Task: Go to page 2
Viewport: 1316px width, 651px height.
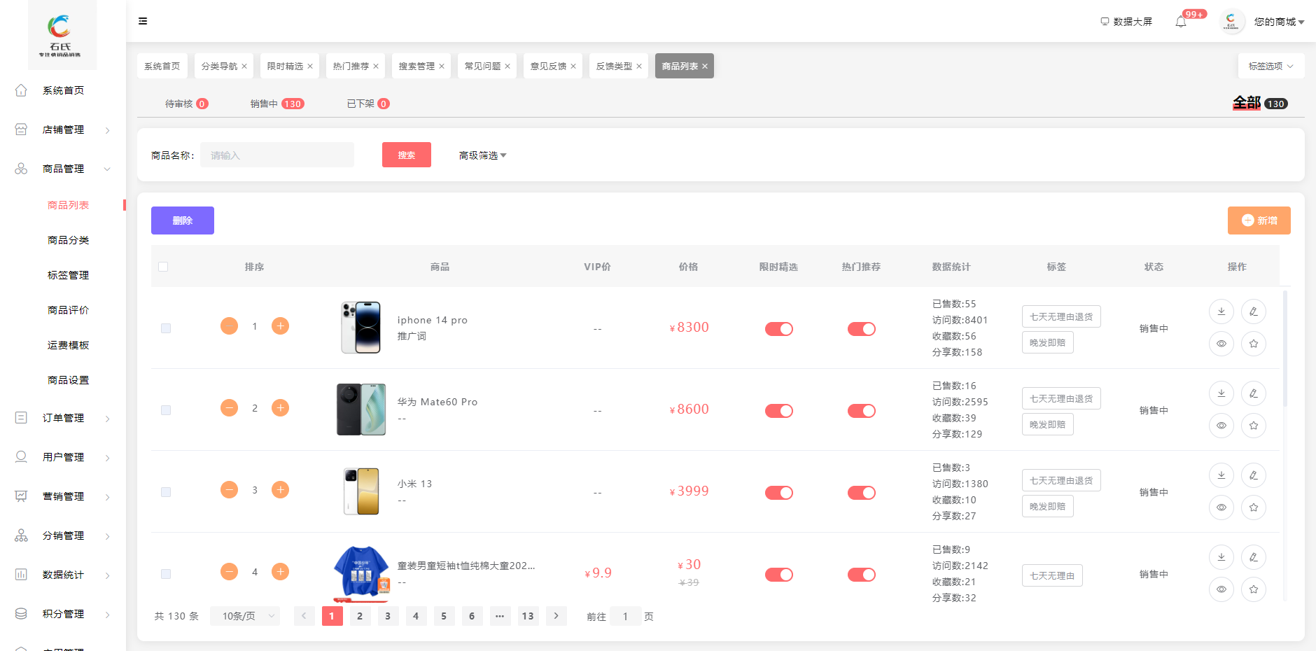Action: tap(360, 616)
